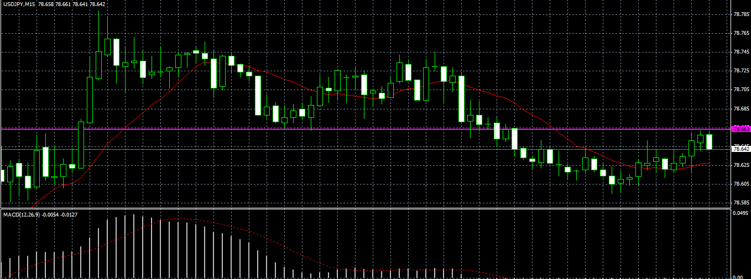The width and height of the screenshot is (751, 279).
Task: Click the 78.705 price axis label
Action: (x=740, y=90)
